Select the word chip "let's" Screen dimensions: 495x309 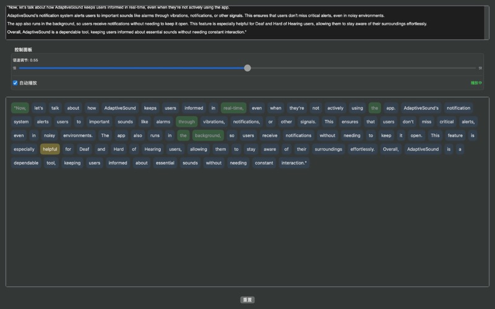click(38, 108)
